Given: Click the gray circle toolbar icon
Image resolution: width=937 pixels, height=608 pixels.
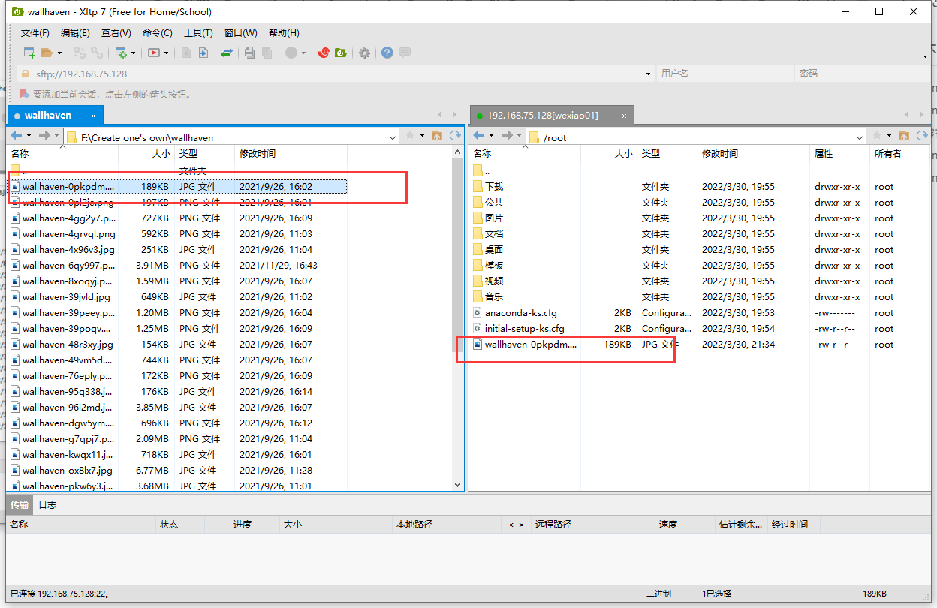Looking at the screenshot, I should [291, 53].
